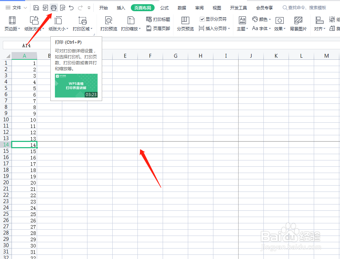The image size is (340, 259).
Task: Open page setup dialog launcher arrow
Action: pos(94,34)
